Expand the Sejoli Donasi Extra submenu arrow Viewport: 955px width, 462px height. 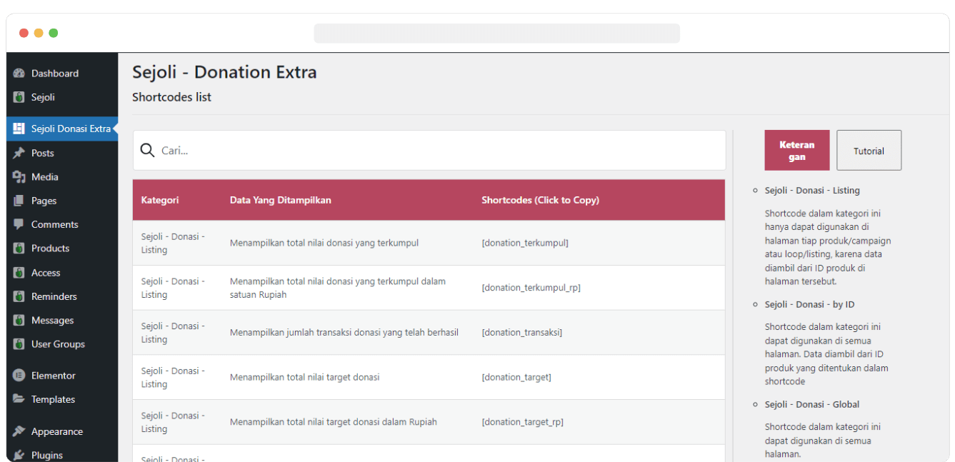coord(114,129)
